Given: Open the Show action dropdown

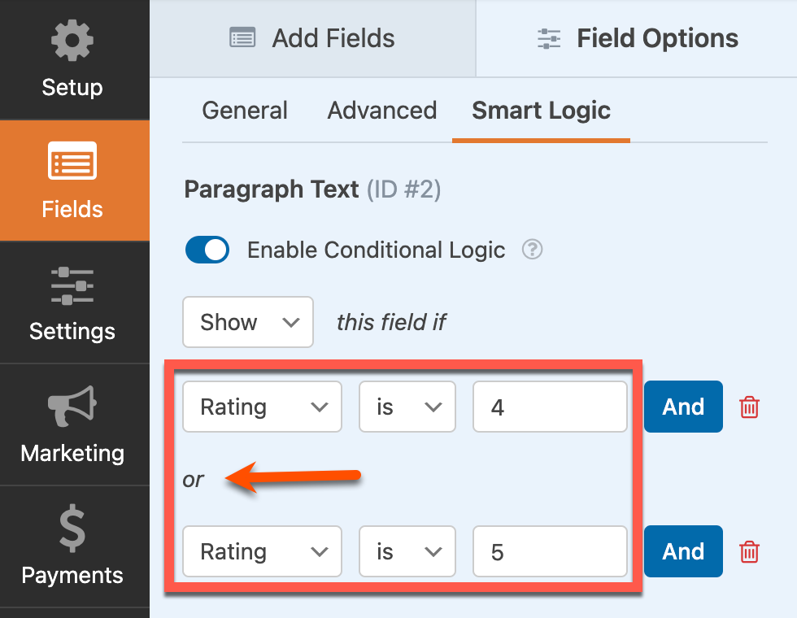Looking at the screenshot, I should point(248,322).
